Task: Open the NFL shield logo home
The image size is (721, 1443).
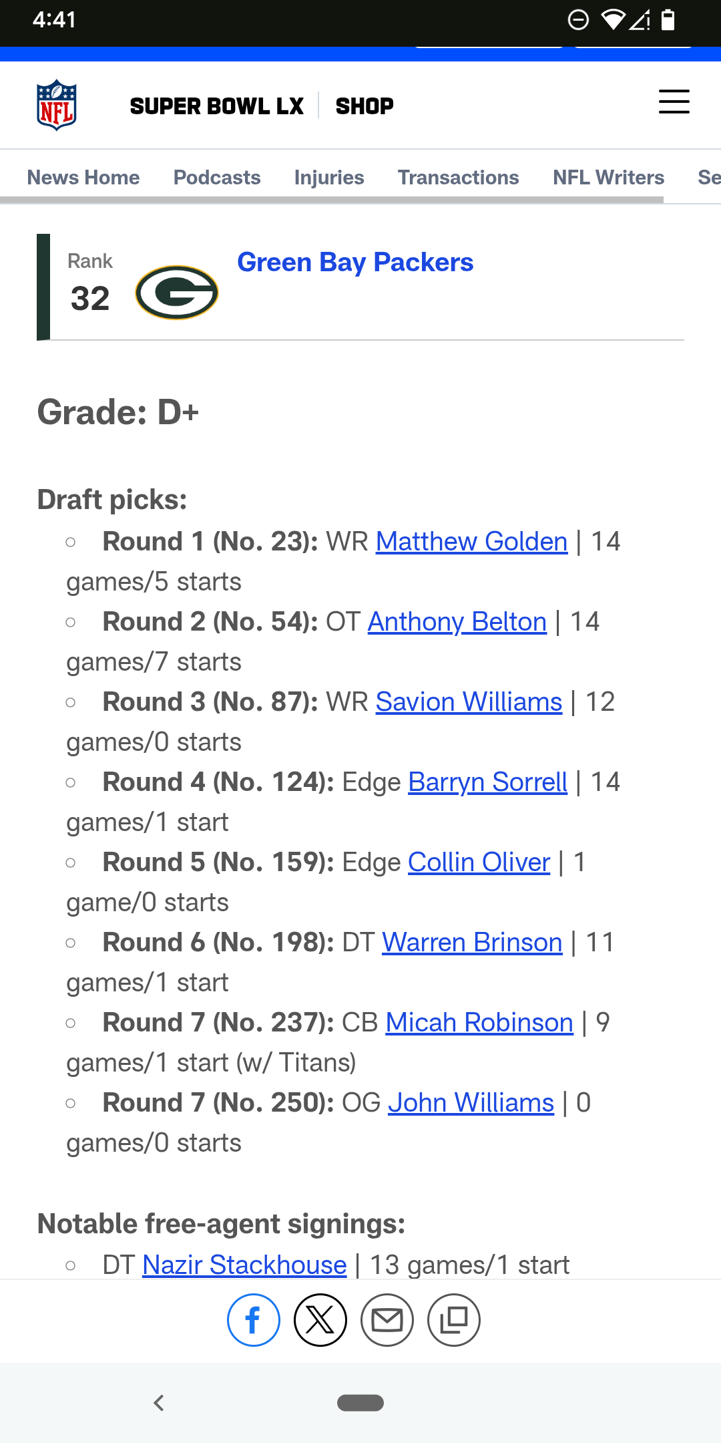Action: [x=57, y=106]
